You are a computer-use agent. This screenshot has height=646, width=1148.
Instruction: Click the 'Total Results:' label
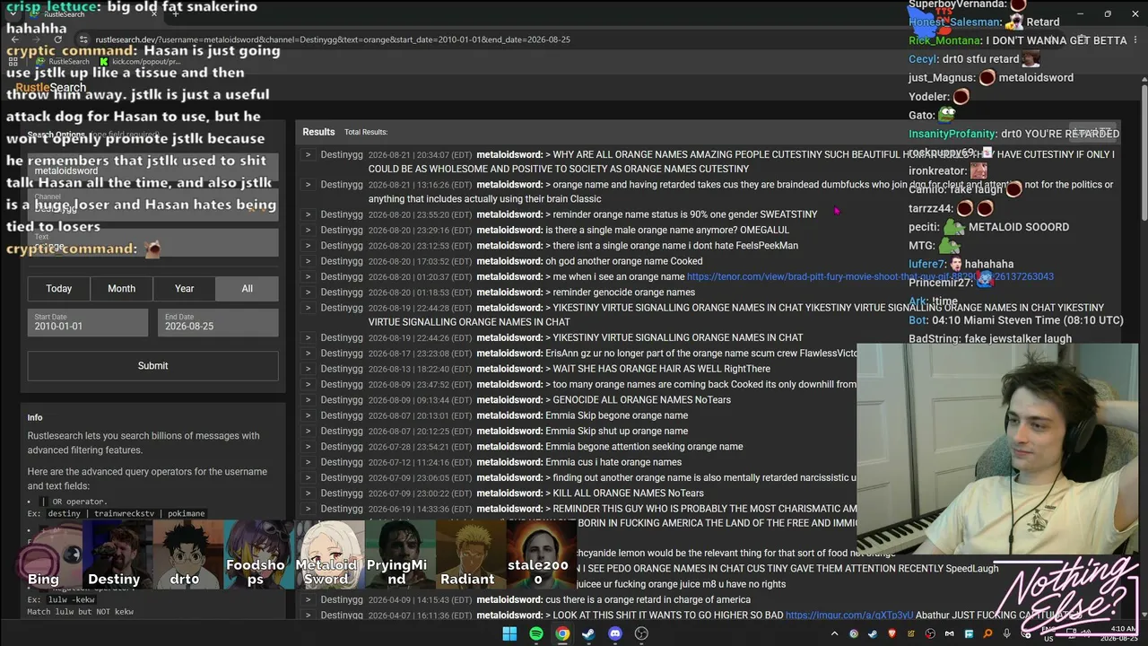coord(366,132)
